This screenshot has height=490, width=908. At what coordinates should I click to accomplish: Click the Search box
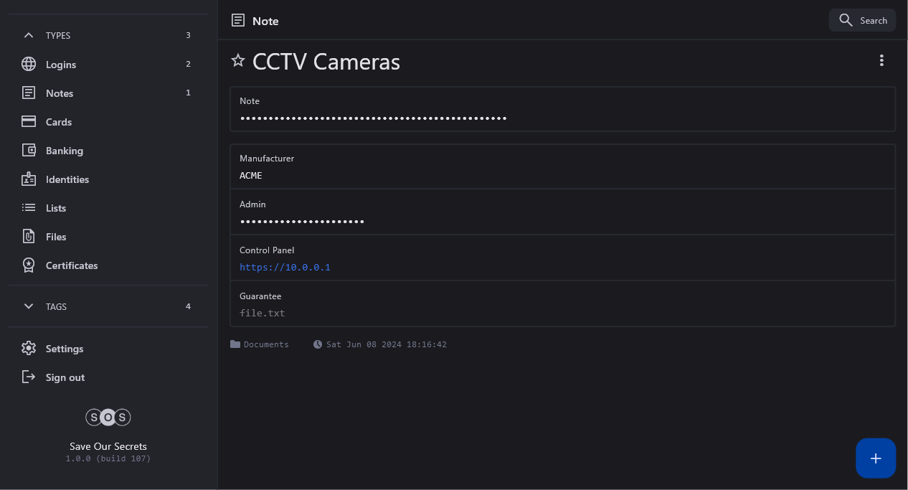pyautogui.click(x=863, y=20)
